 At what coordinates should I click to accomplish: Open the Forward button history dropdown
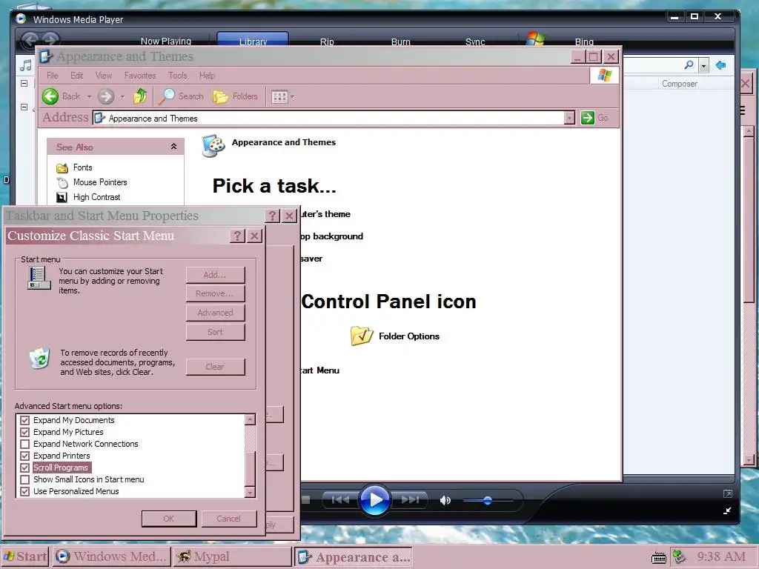[122, 97]
